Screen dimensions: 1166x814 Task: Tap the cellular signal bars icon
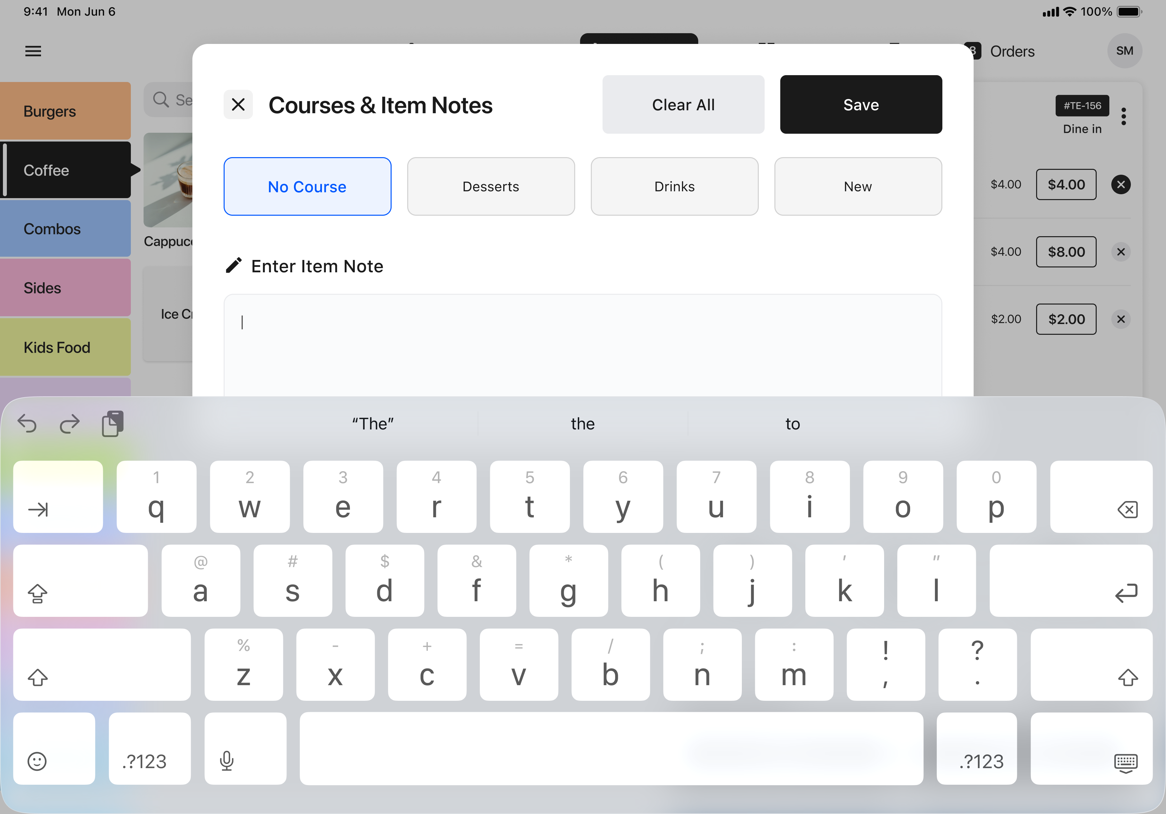1050,12
